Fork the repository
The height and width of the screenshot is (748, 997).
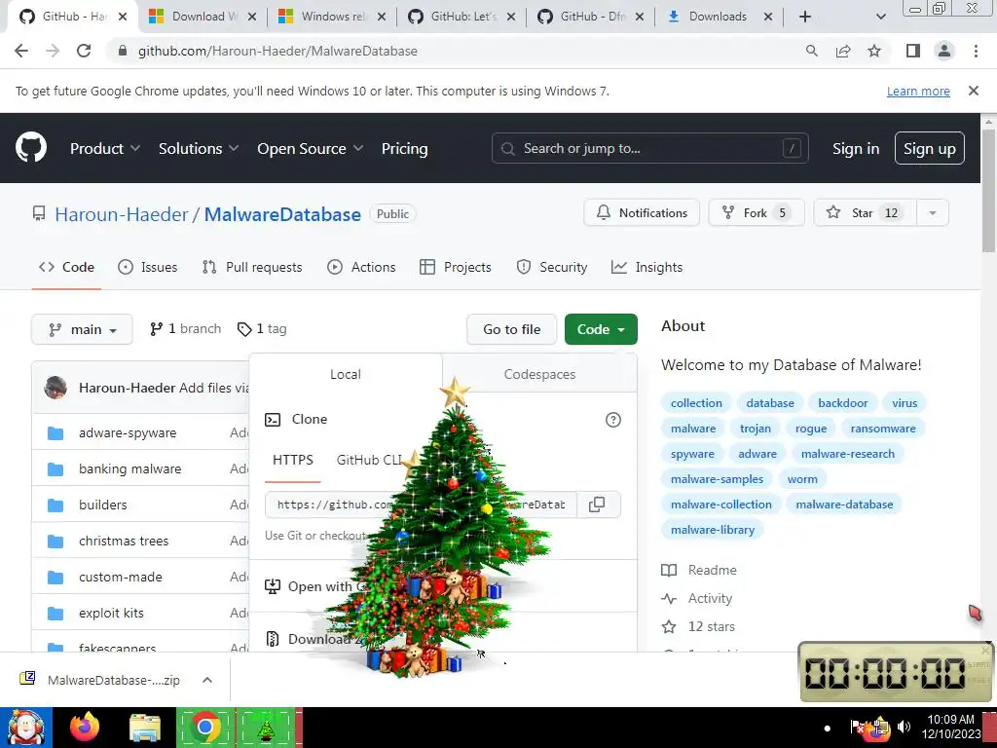coord(757,213)
